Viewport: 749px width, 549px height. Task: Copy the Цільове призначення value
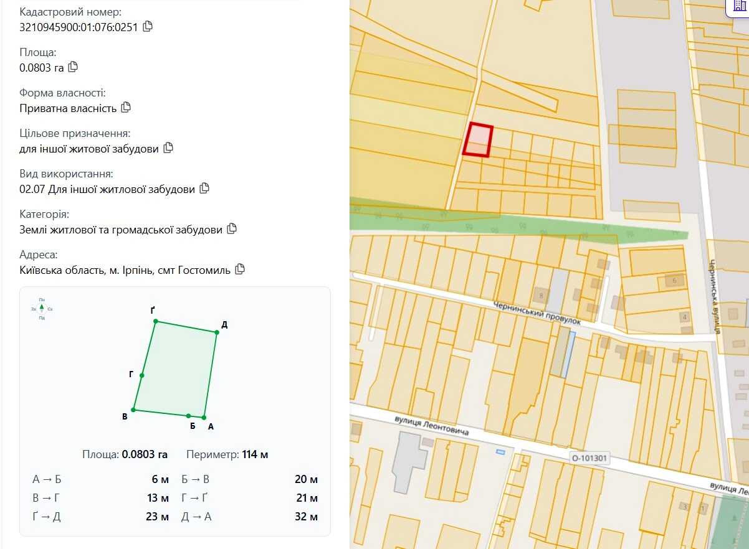[x=168, y=148]
